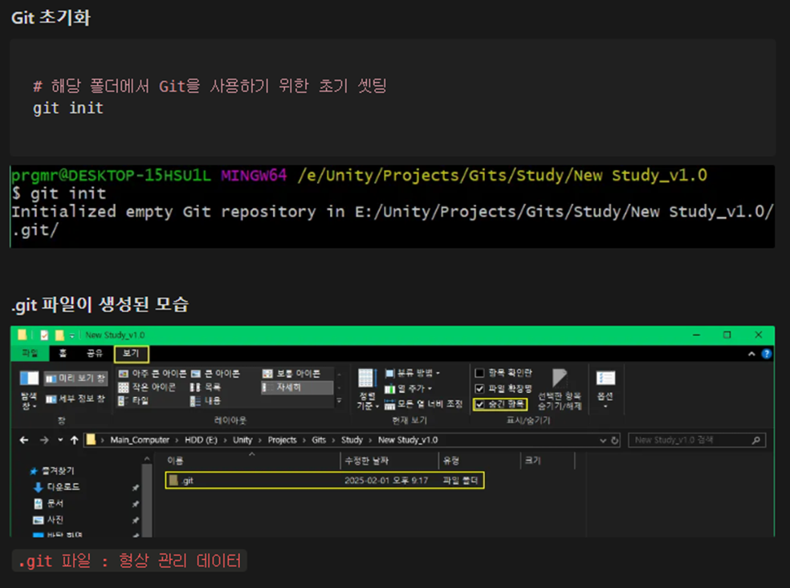
Task: Enable 항목 확인란 checkbox
Action: [x=479, y=373]
